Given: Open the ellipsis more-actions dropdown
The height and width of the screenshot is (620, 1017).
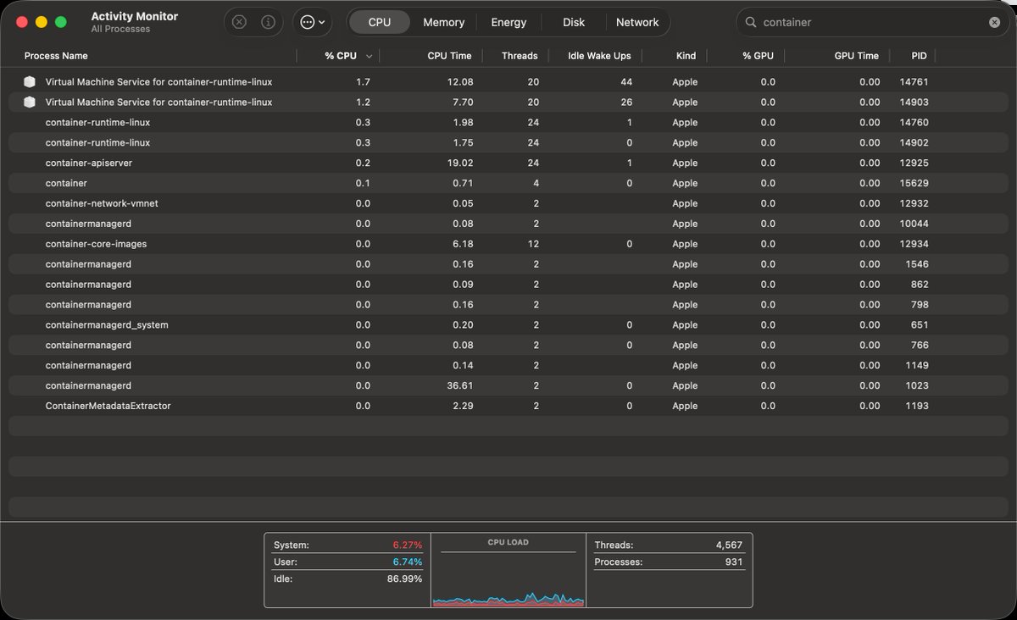Looking at the screenshot, I should pos(313,22).
